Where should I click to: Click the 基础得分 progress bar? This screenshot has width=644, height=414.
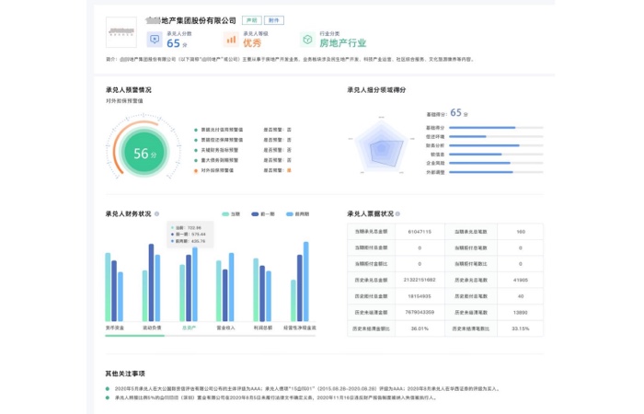[x=496, y=128]
